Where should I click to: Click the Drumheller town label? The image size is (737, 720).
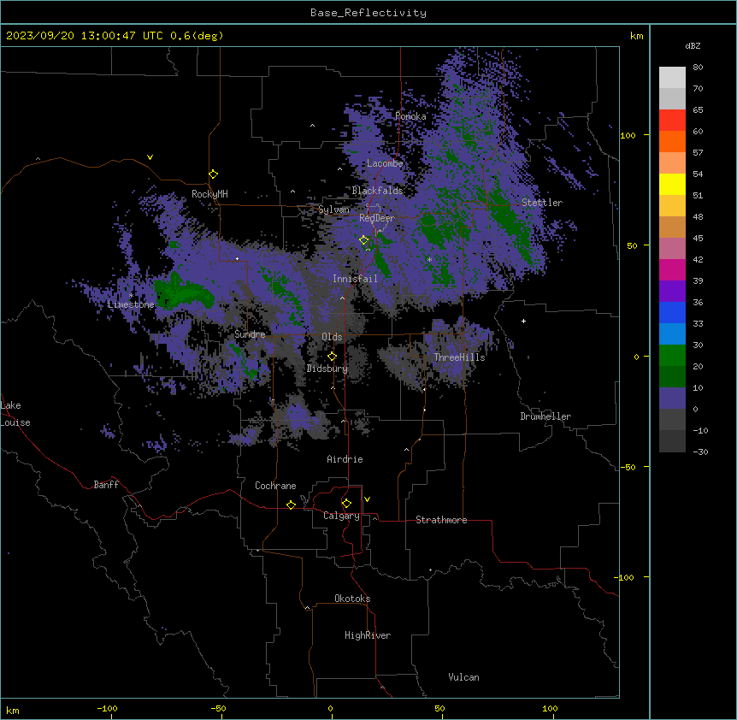tap(545, 416)
